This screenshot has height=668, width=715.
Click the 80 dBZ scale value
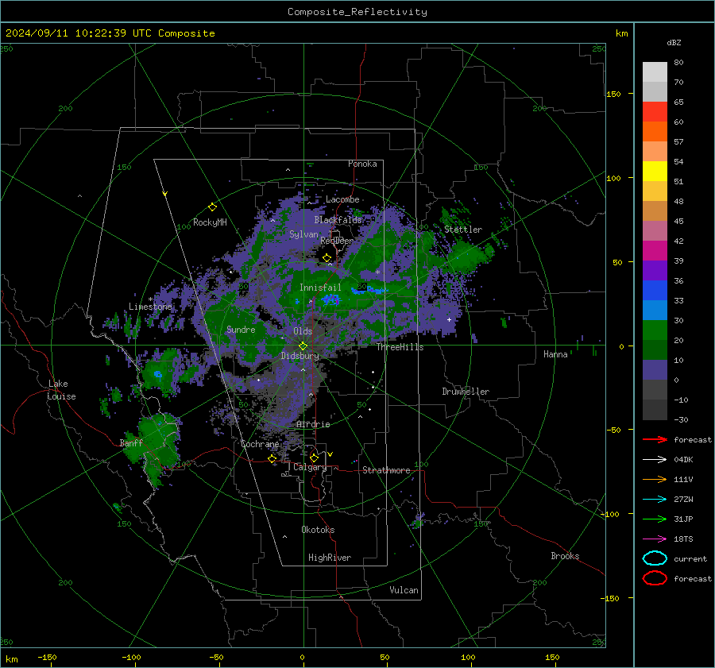coord(678,63)
